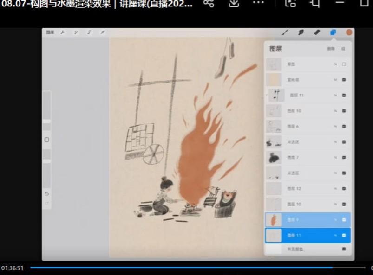Open the 图库 gallery menu

[x=50, y=32]
